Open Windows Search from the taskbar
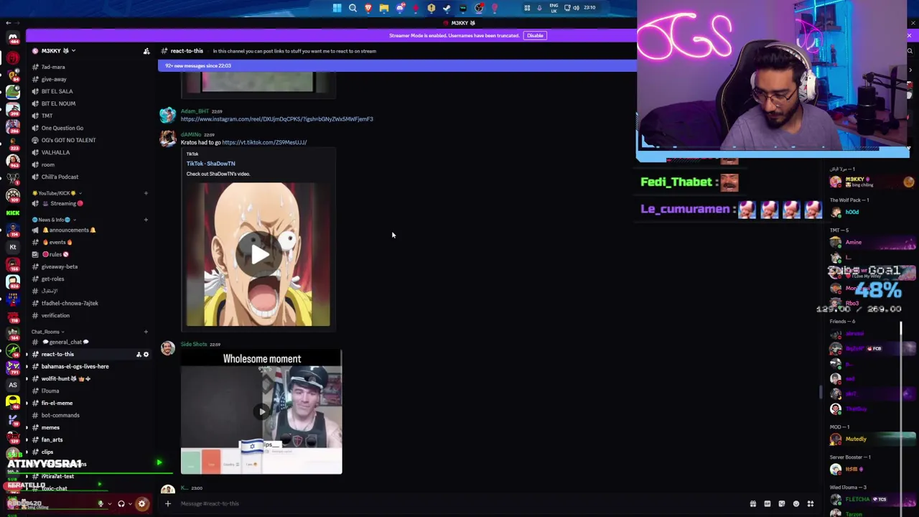The height and width of the screenshot is (517, 919). pos(353,8)
